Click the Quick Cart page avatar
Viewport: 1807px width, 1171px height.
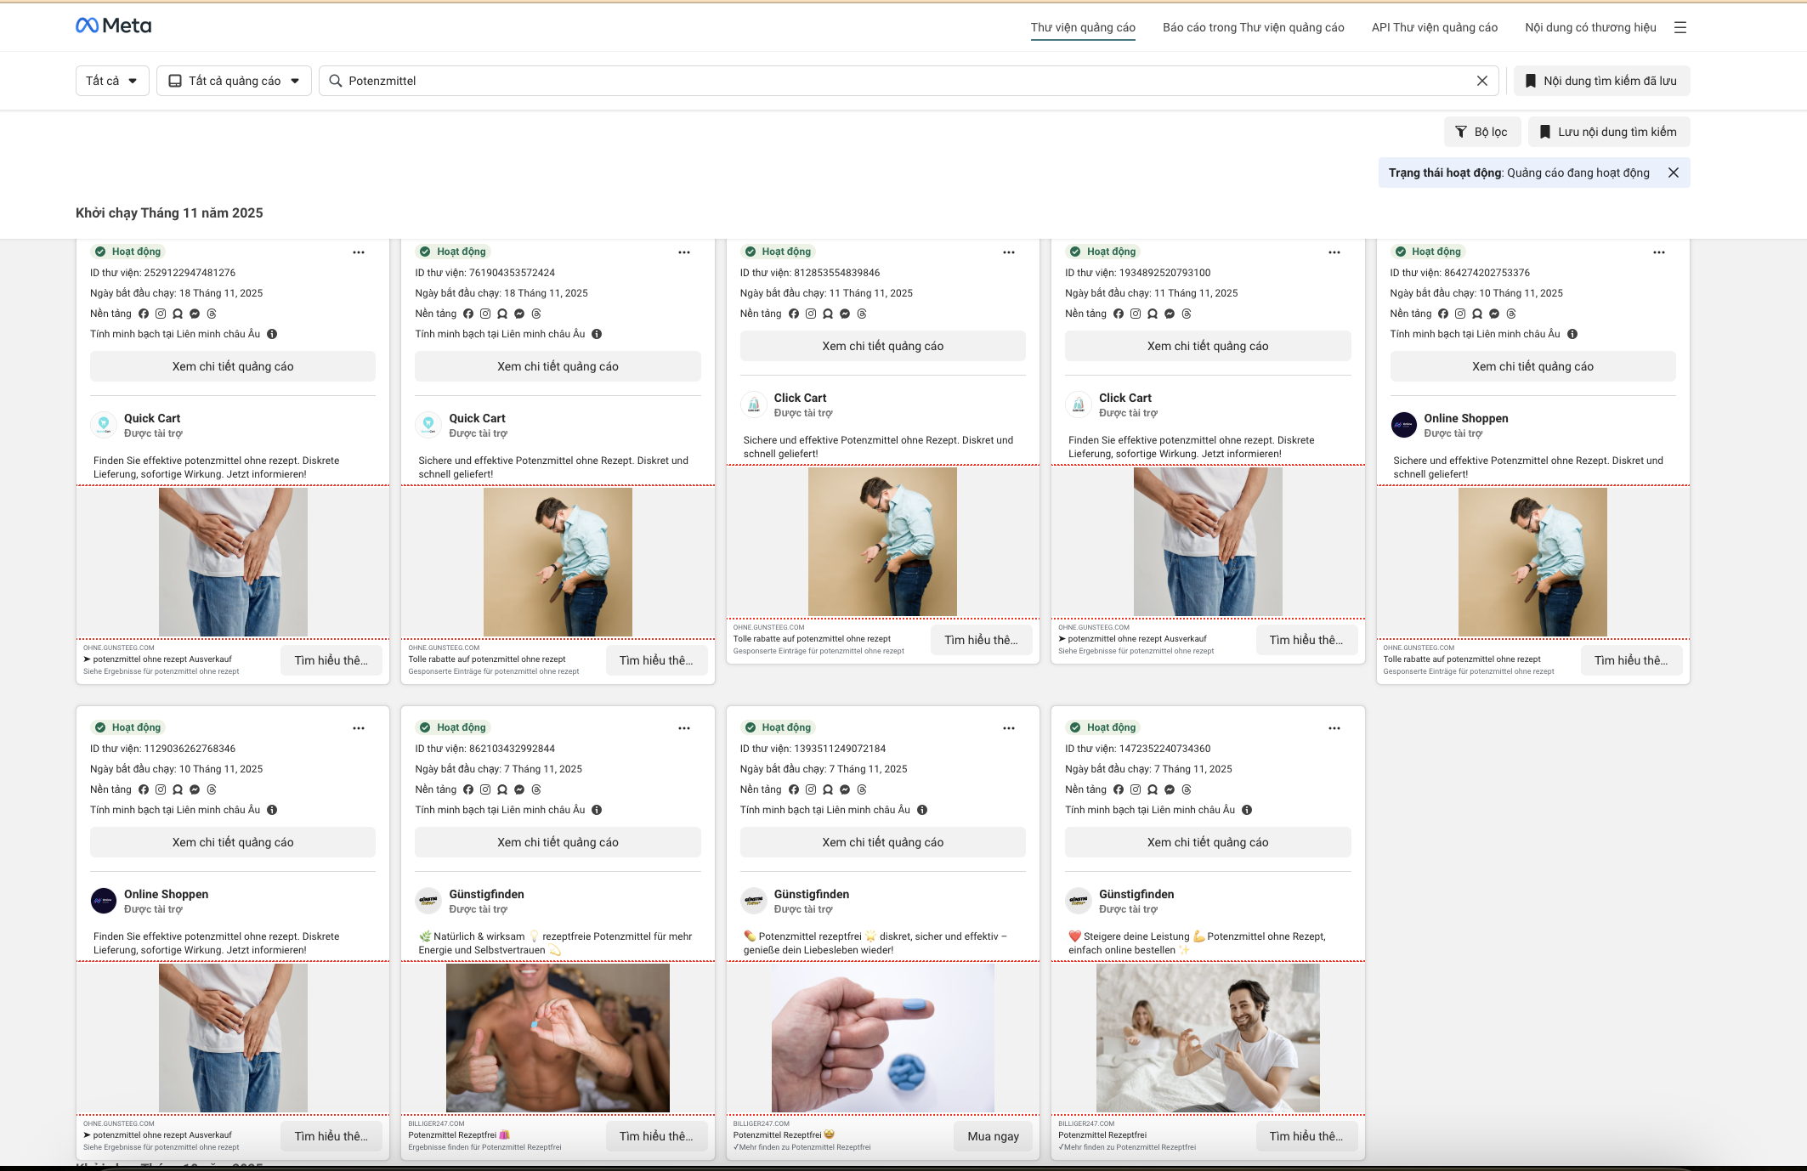(104, 424)
